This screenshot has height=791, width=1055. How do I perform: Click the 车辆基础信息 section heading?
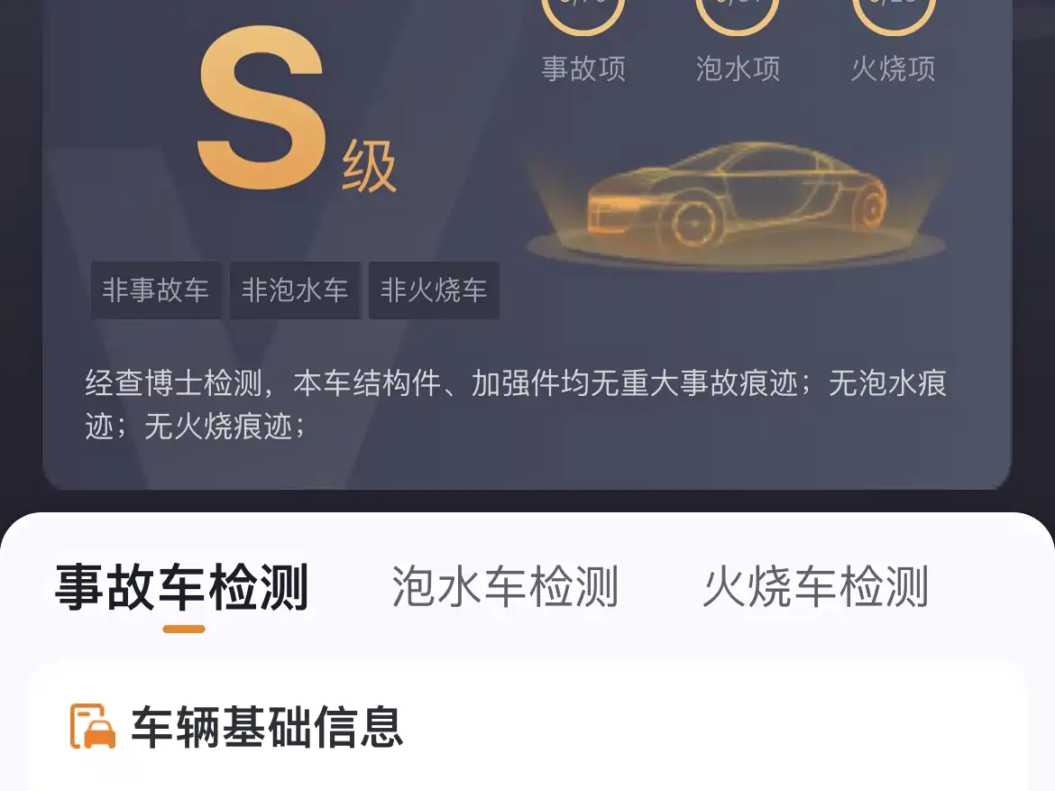(267, 727)
